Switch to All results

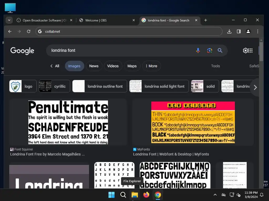coord(55,66)
